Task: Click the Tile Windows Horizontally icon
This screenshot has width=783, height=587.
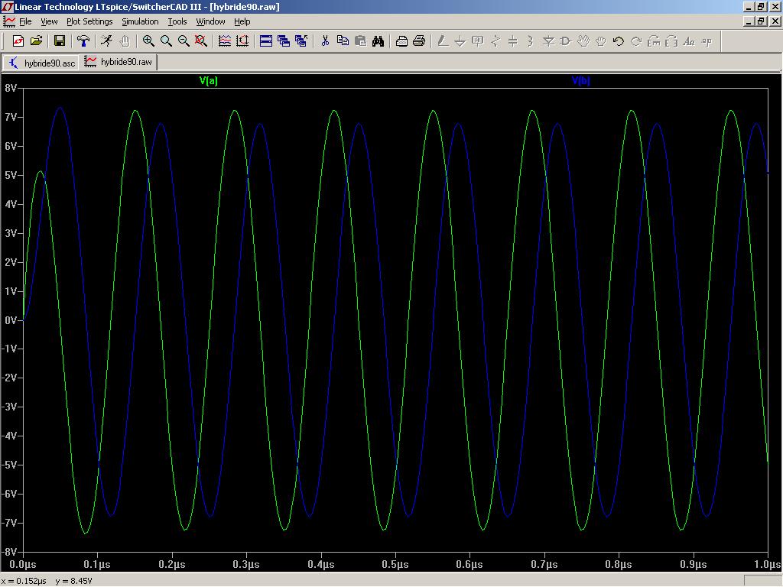Action: 266,41
